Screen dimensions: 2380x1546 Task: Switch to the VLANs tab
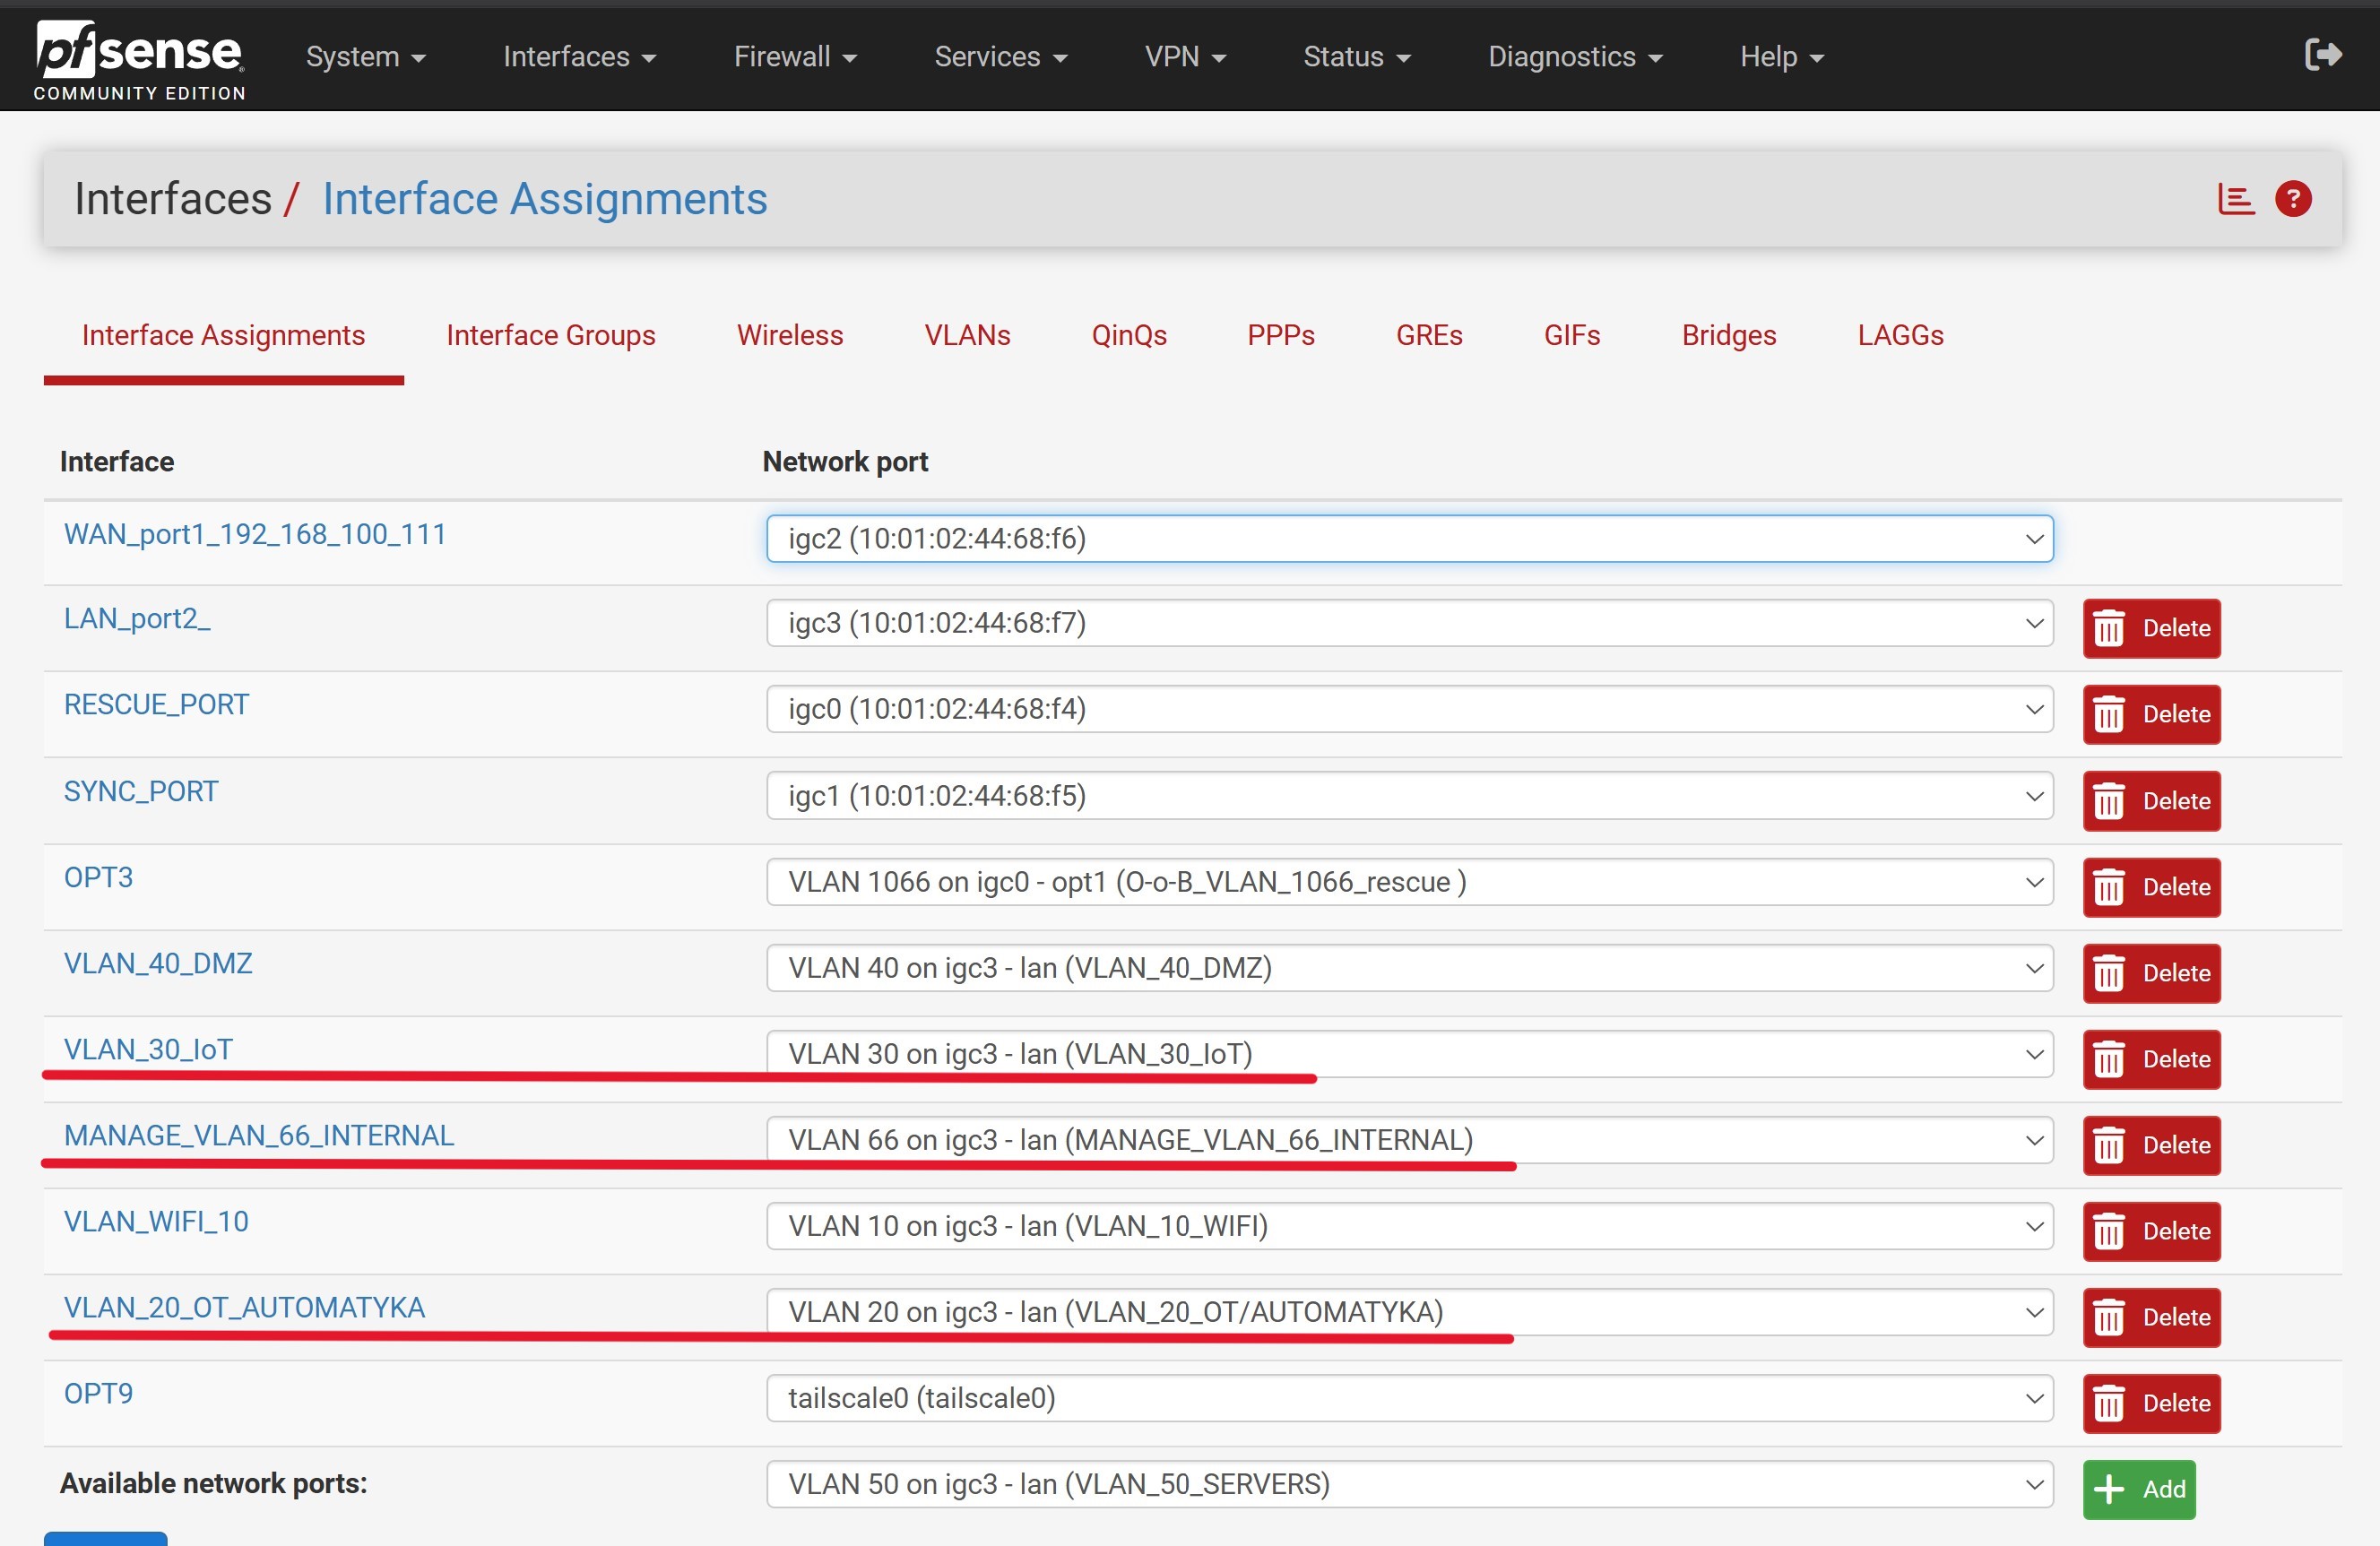[x=967, y=335]
